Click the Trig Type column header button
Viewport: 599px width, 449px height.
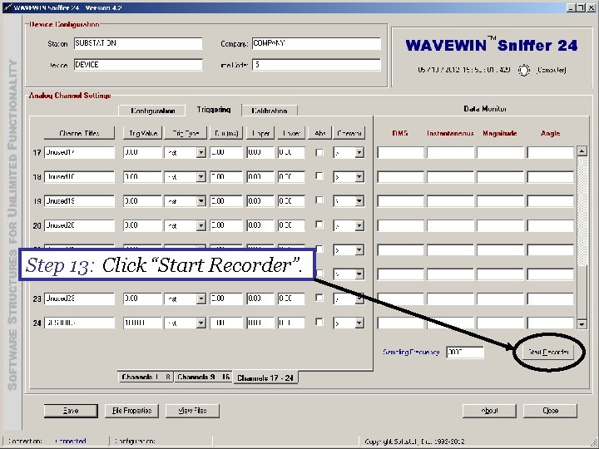186,133
